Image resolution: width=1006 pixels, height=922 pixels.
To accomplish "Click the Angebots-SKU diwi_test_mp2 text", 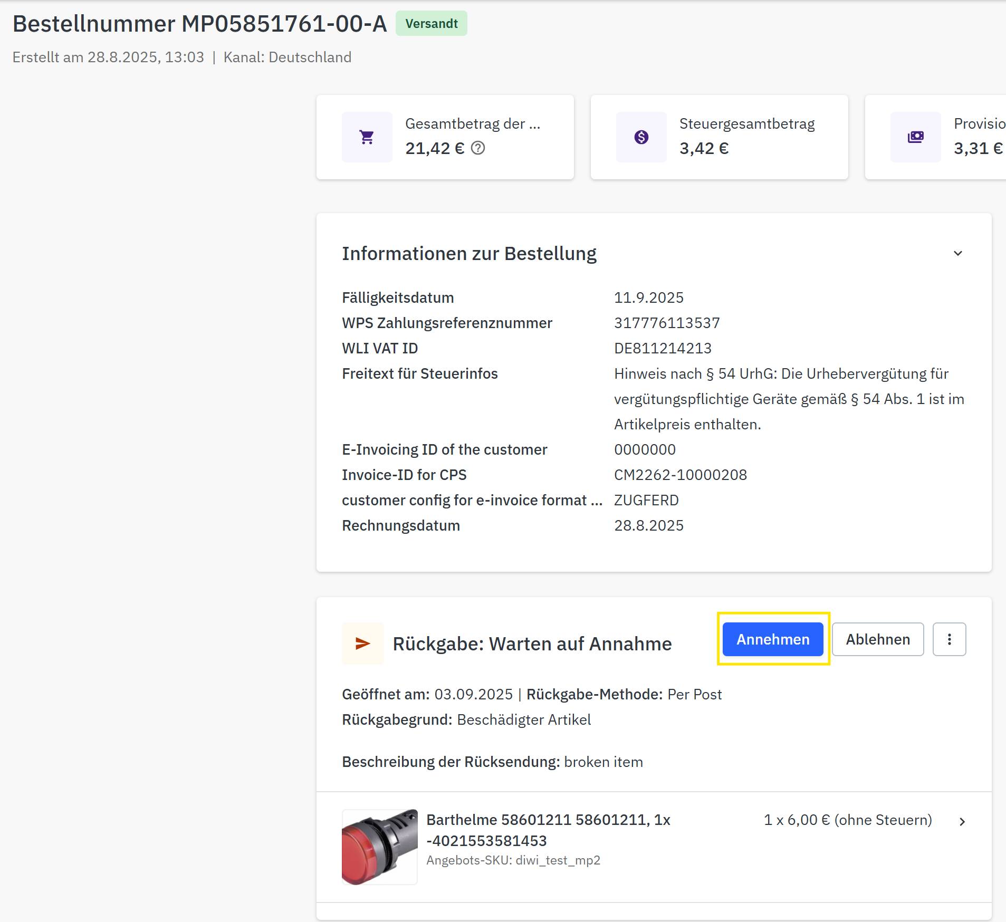I will point(513,860).
